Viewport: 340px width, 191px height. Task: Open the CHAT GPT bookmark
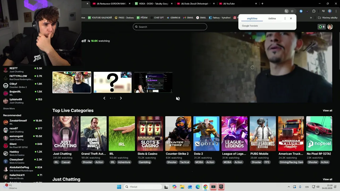157,18
